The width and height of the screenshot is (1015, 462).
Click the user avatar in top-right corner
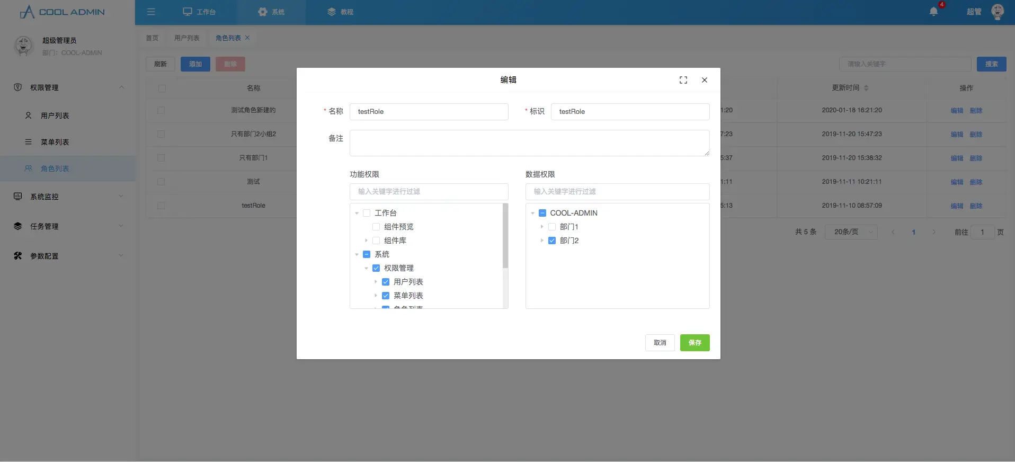coord(998,12)
